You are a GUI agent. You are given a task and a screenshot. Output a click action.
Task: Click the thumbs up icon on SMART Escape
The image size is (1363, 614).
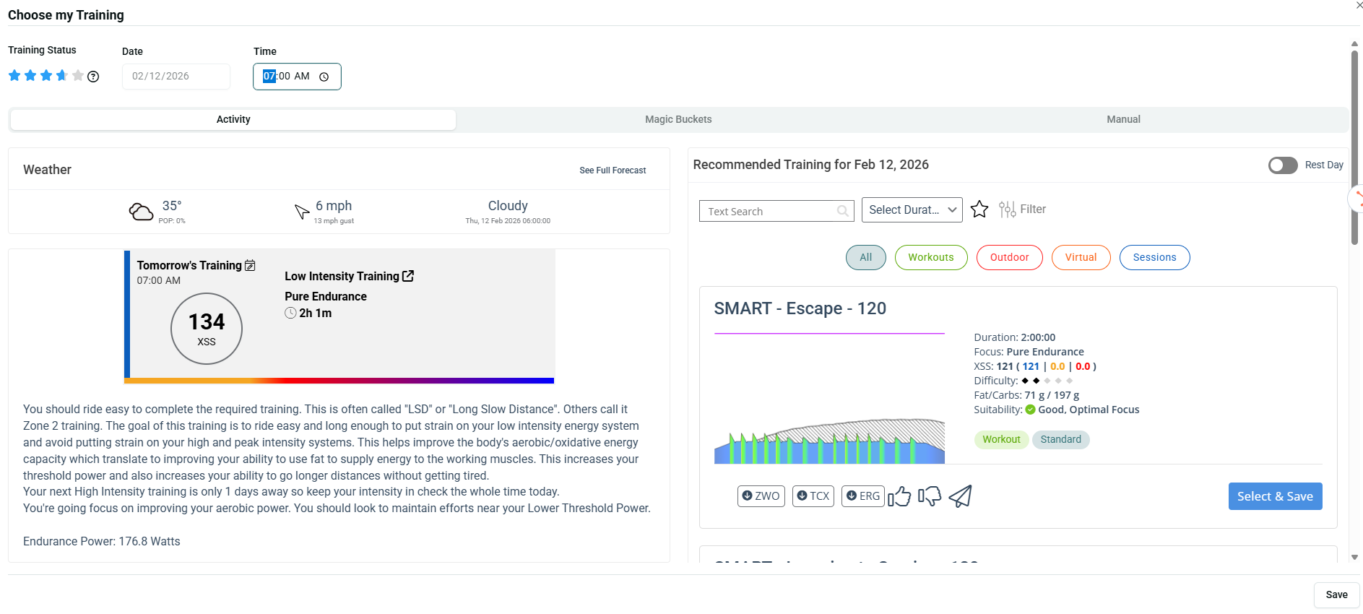coord(899,496)
